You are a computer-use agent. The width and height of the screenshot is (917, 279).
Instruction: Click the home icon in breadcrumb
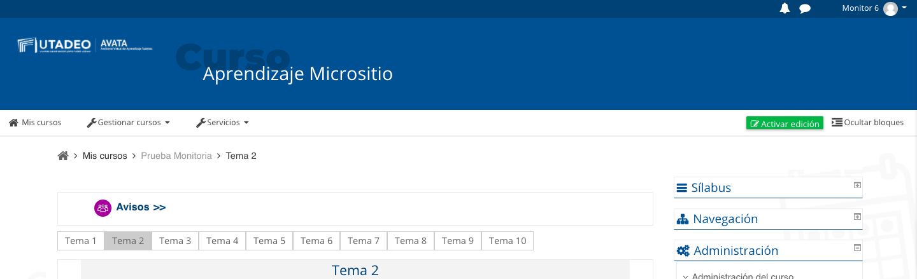tap(63, 156)
